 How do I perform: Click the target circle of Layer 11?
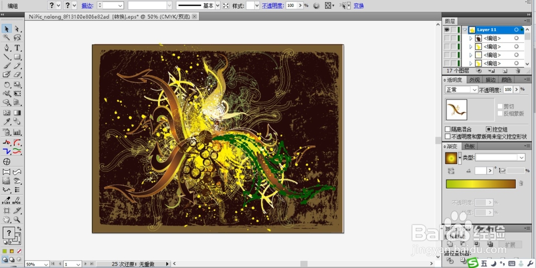point(516,30)
